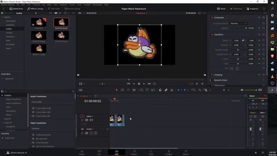The width and height of the screenshot is (277, 156).
Task: Switch to the Deliver page tab
Action: click(186, 153)
